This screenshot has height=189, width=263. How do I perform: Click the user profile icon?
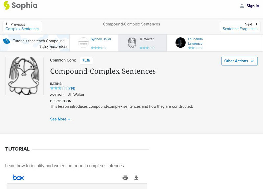(242, 6)
